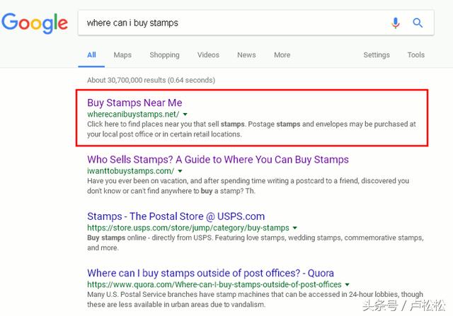Switch to the Shopping tab
This screenshot has height=316, width=453.
[x=164, y=55]
